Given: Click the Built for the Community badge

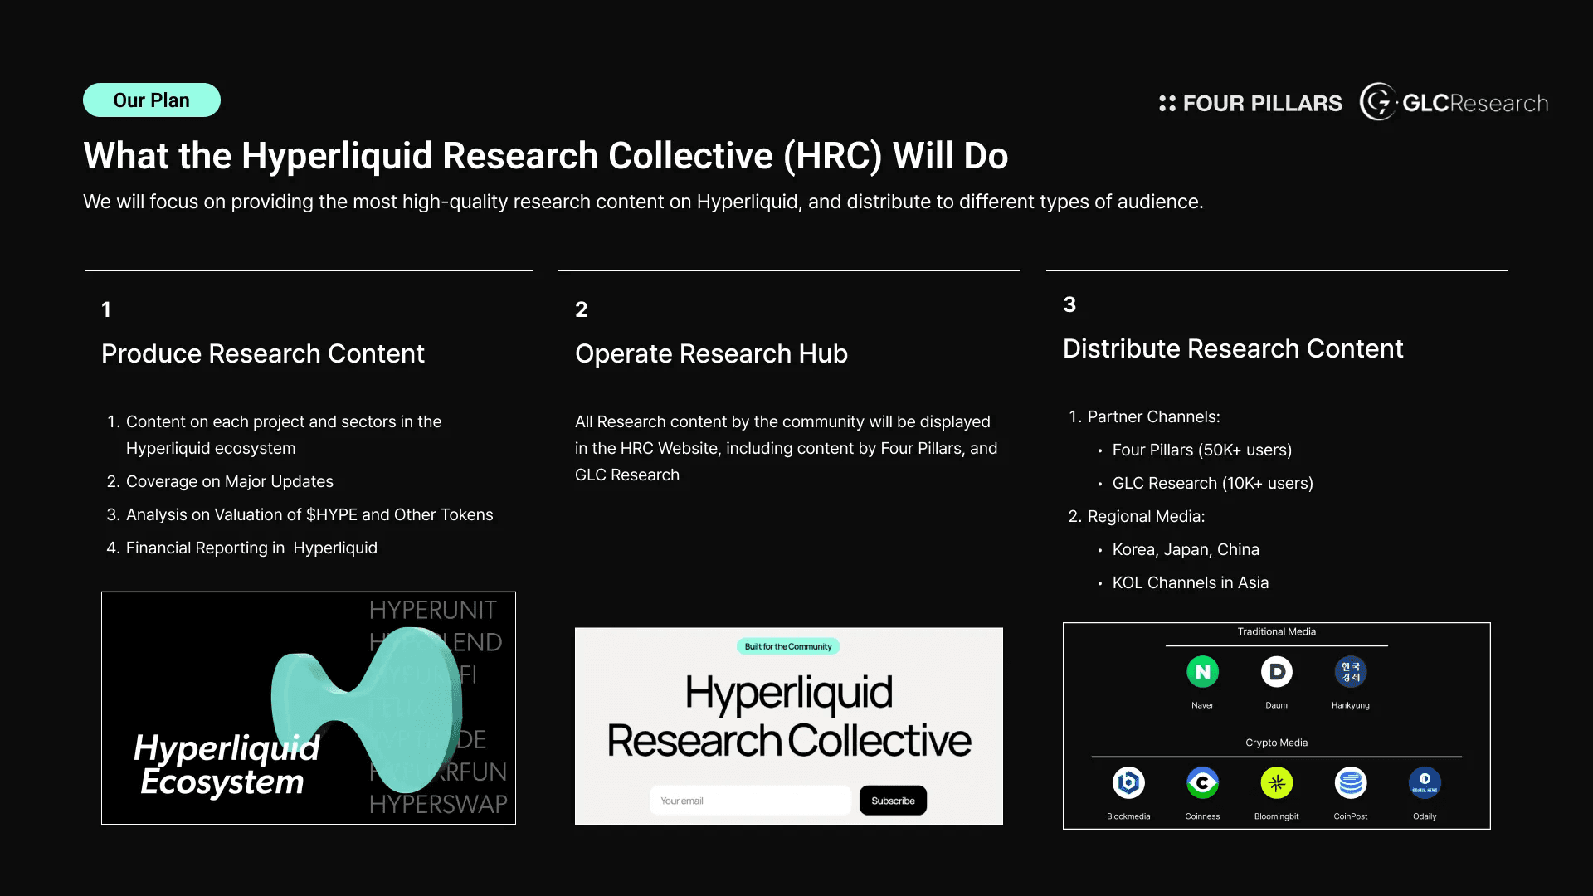Looking at the screenshot, I should coord(787,646).
